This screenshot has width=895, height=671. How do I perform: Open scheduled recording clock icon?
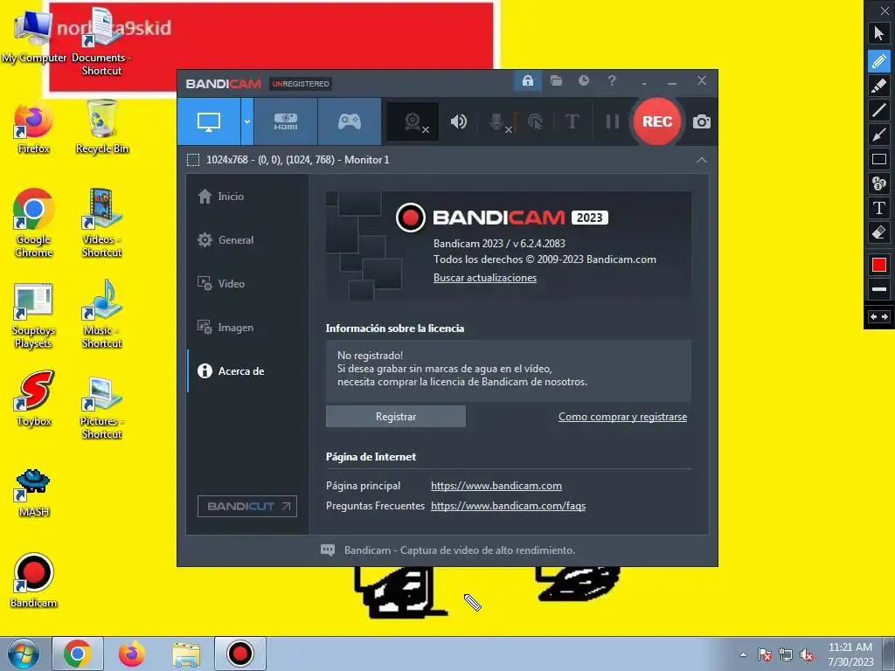point(583,80)
